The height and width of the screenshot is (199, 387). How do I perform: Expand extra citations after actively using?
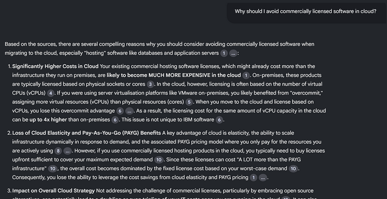tap(67, 151)
